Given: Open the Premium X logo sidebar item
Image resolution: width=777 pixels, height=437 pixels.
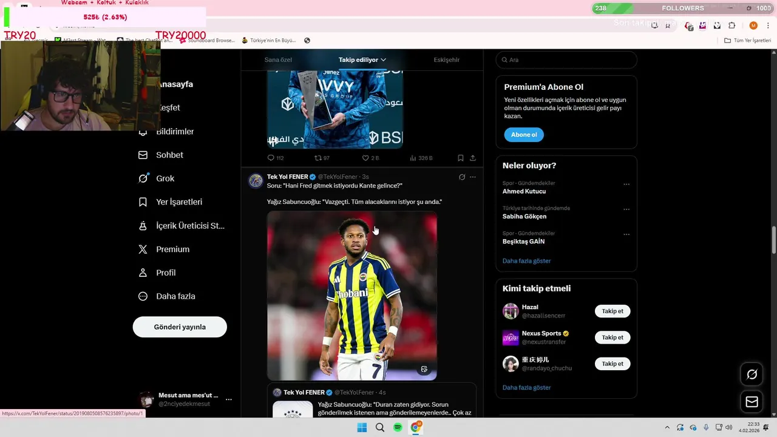Looking at the screenshot, I should [143, 249].
